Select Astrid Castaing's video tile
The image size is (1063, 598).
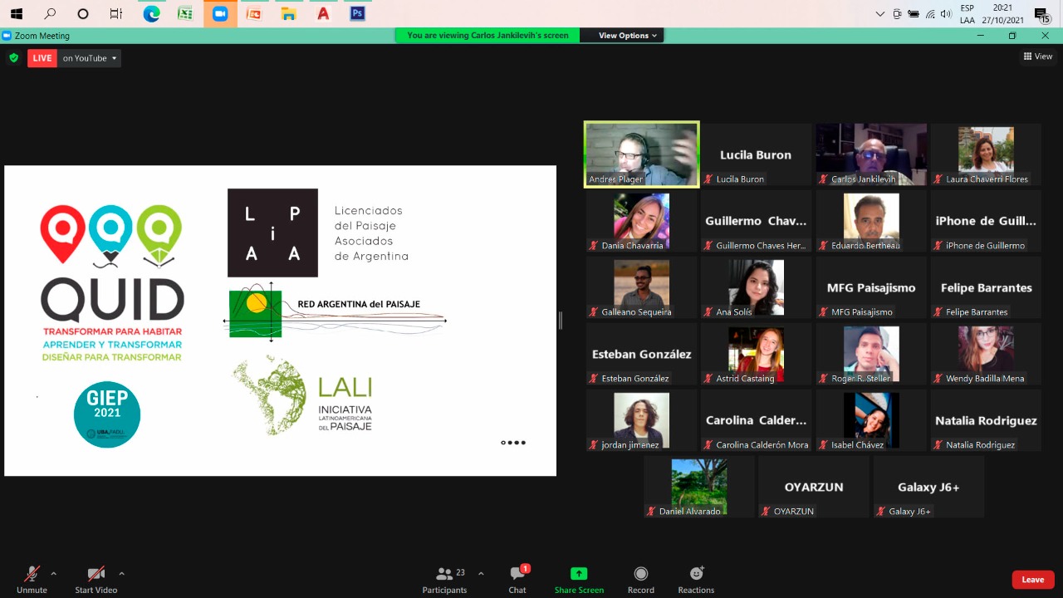point(756,354)
